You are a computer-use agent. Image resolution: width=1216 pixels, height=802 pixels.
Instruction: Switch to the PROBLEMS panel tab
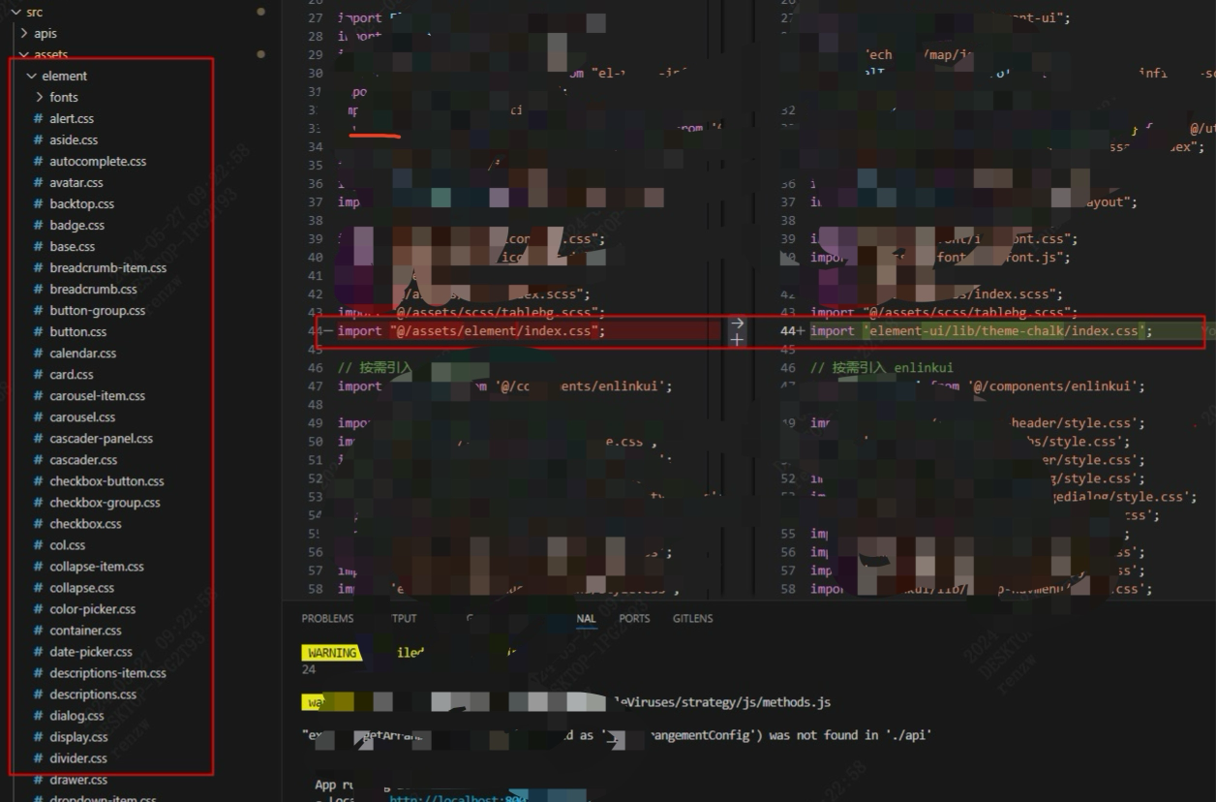click(327, 618)
